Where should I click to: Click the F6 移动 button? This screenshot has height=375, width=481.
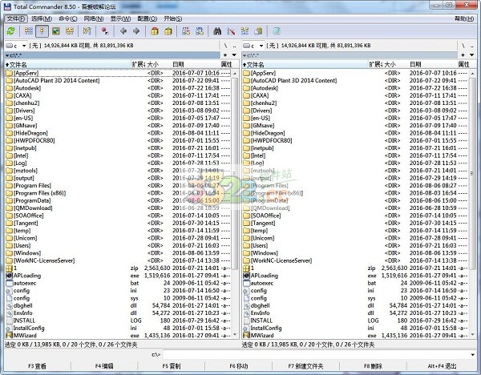point(238,366)
